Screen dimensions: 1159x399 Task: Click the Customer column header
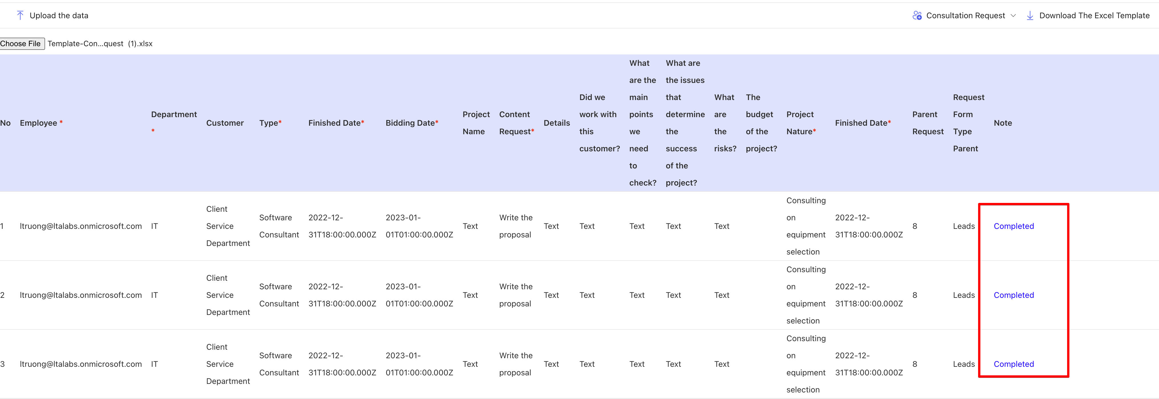click(225, 123)
